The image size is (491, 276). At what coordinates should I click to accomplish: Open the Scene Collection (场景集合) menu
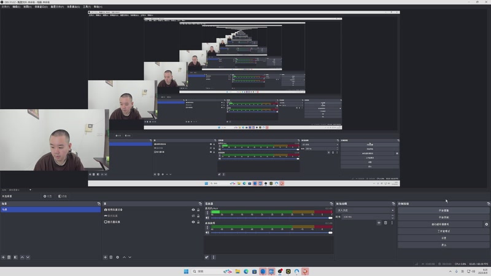point(73,7)
